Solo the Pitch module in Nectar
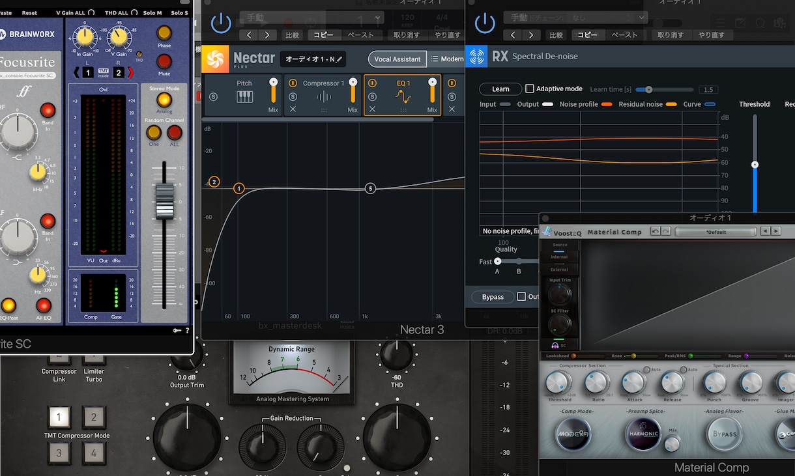Image resolution: width=795 pixels, height=476 pixels. pyautogui.click(x=213, y=97)
